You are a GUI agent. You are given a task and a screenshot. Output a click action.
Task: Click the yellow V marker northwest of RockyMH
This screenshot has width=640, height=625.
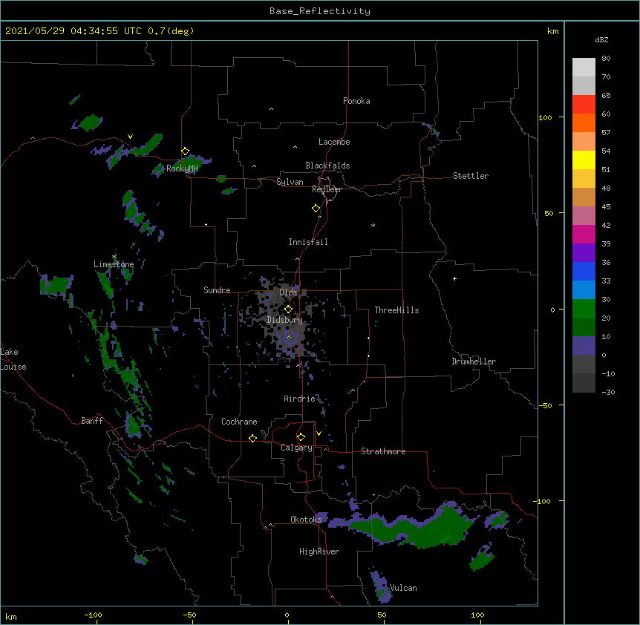click(130, 137)
